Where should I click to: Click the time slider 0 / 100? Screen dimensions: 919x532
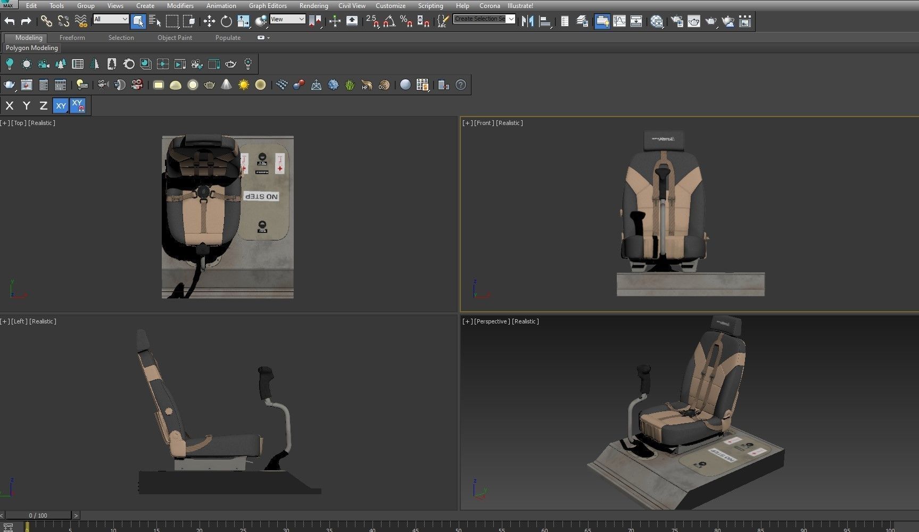click(x=38, y=516)
